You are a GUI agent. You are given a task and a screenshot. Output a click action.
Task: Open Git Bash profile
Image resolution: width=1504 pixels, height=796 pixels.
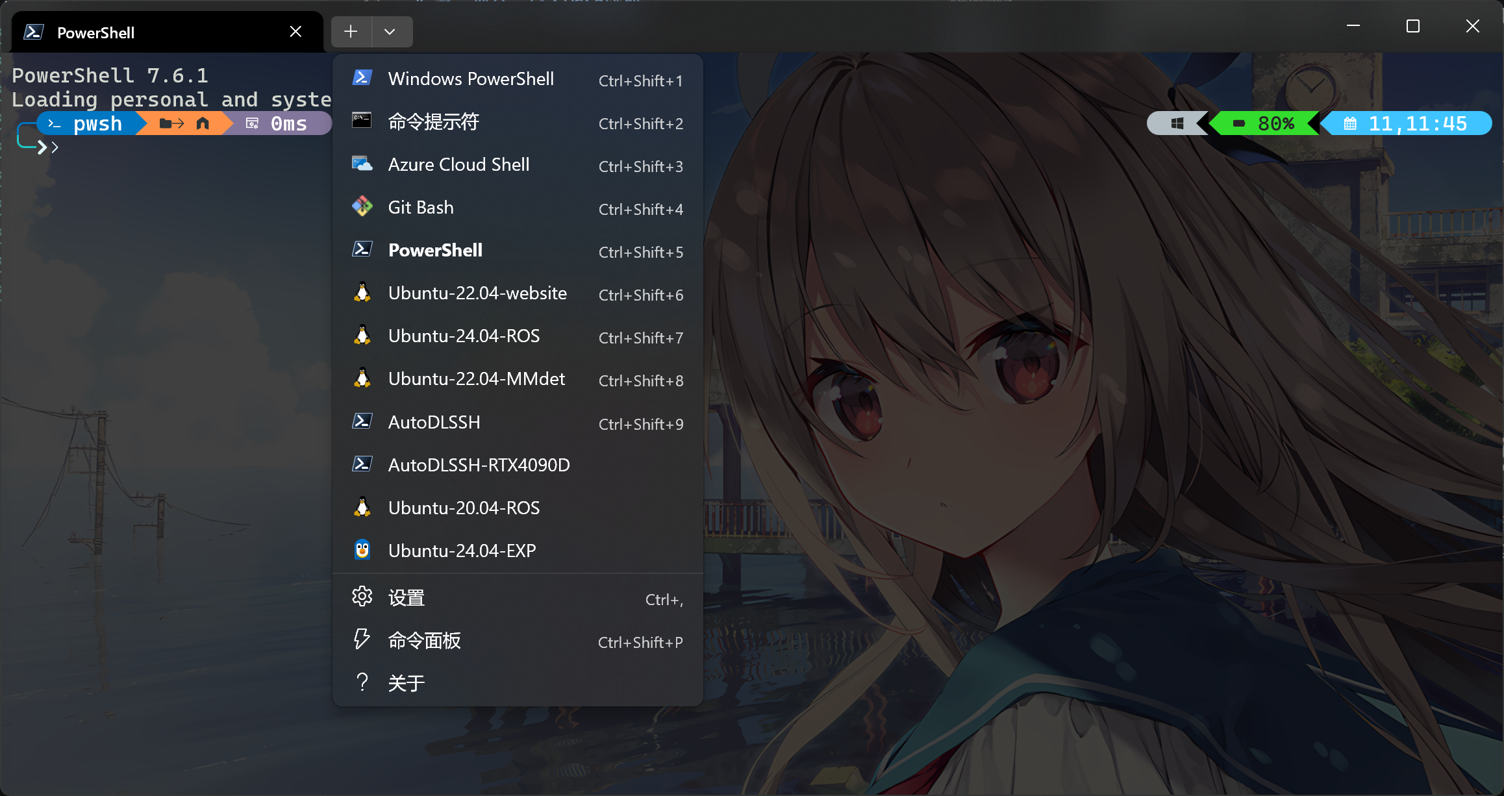518,208
